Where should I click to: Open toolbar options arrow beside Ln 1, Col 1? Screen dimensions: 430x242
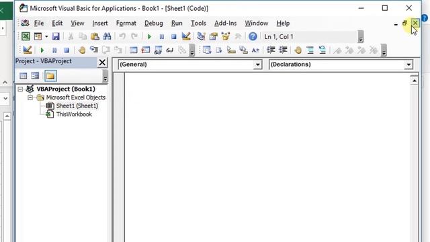pos(361,36)
